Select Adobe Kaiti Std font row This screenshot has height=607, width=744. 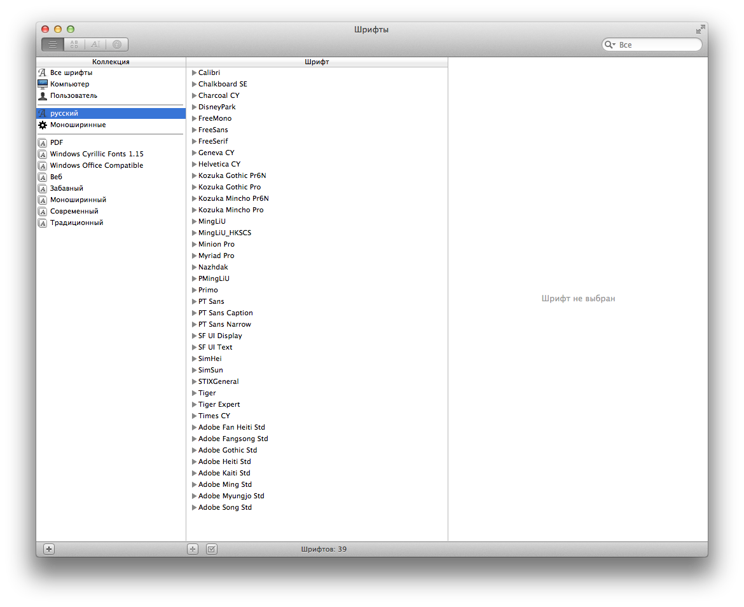(x=317, y=473)
